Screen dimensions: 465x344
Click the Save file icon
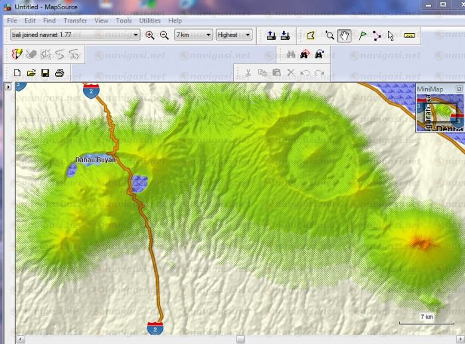[45, 73]
